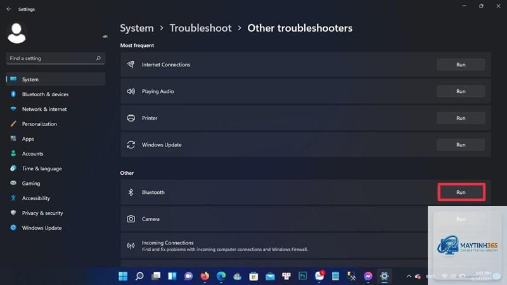
Task: Click the Camera row icon
Action: [x=131, y=219]
